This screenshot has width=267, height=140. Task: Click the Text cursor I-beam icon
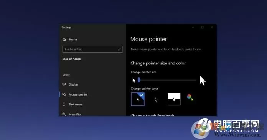[x=64, y=104]
